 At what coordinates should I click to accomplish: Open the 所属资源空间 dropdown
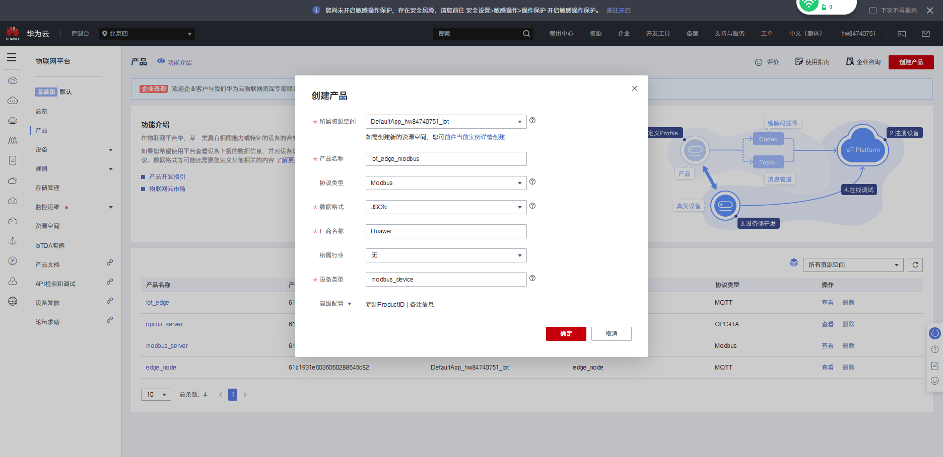(446, 122)
